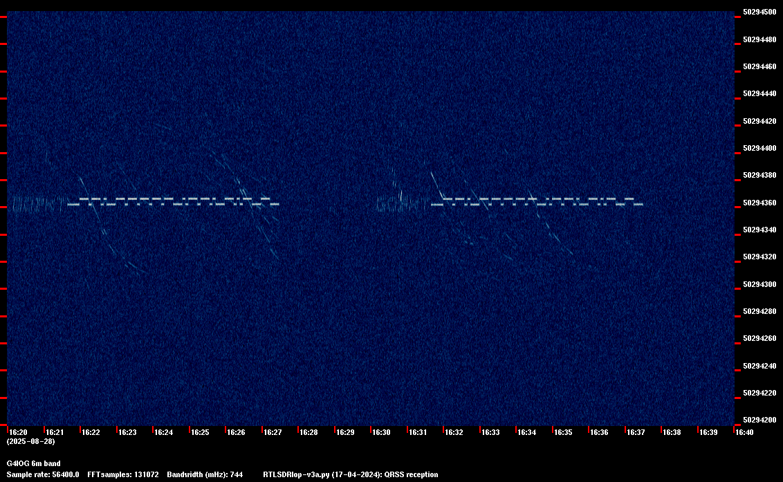The width and height of the screenshot is (783, 482).
Task: Select the 50294480 frequency label
Action: [759, 39]
